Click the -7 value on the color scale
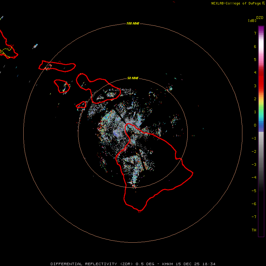 coord(254,217)
